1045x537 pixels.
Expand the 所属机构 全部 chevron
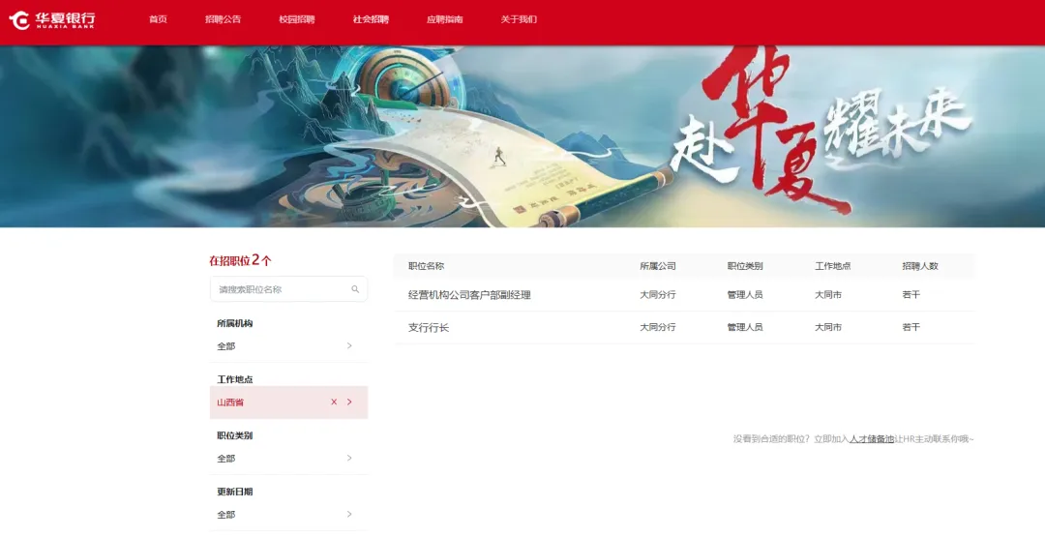pos(349,345)
